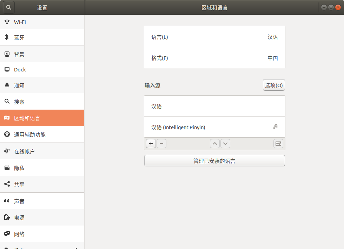
Task: Click the network icon beside 网络
Action: 7,234
